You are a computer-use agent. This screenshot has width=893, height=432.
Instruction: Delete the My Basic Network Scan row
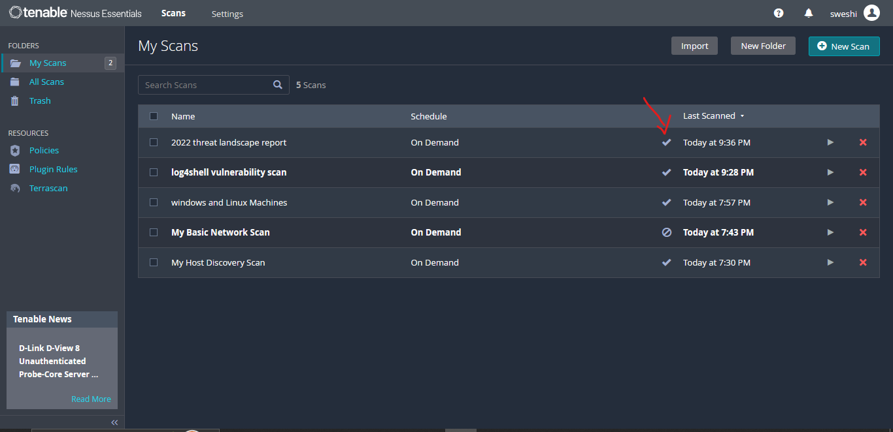(863, 232)
